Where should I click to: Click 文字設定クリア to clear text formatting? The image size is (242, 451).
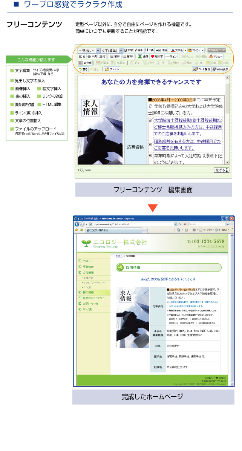point(217,50)
